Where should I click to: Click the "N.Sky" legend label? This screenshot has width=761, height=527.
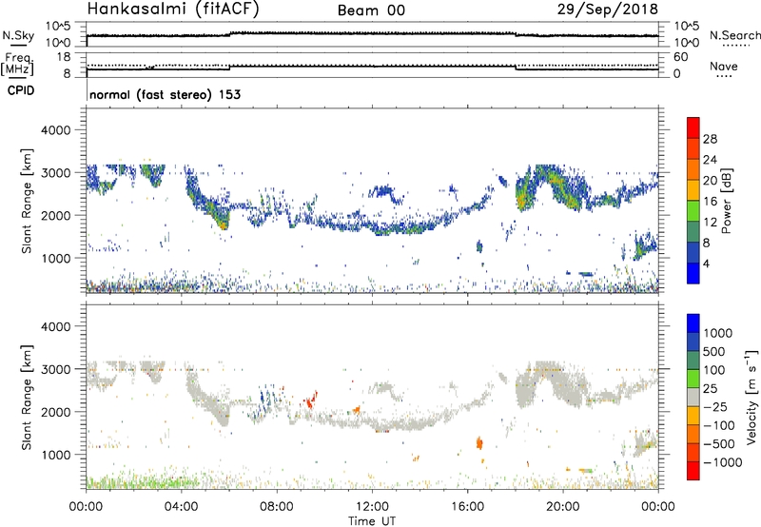point(18,35)
